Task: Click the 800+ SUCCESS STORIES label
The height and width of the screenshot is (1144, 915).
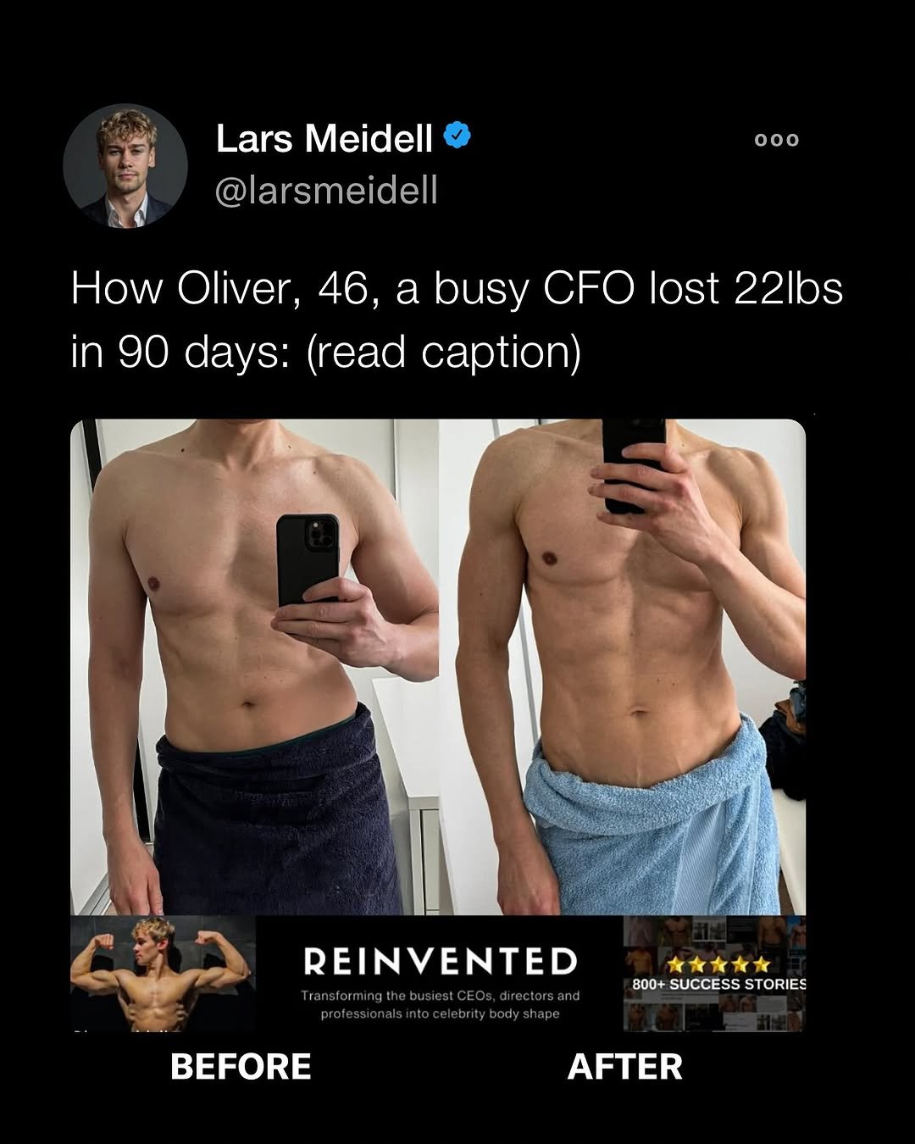Action: (x=719, y=985)
